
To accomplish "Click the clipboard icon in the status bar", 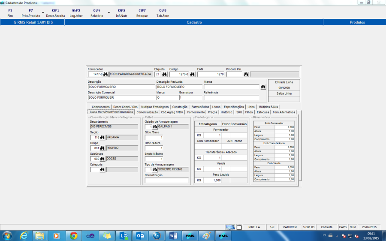I will (x=239, y=227).
